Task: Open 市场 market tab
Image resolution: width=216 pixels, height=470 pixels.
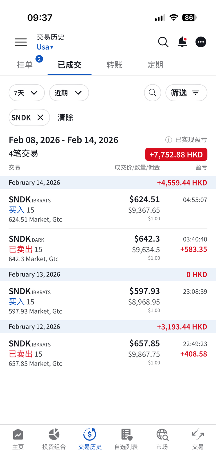Action: (x=162, y=439)
